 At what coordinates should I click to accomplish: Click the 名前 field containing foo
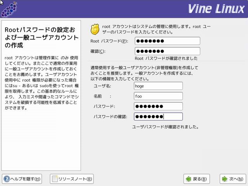pyautogui.click(x=158, y=96)
